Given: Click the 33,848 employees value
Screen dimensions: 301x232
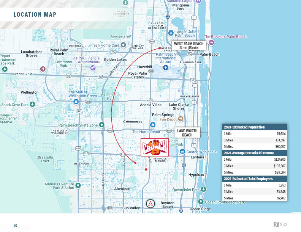Looking at the screenshot, I should pos(281,192).
